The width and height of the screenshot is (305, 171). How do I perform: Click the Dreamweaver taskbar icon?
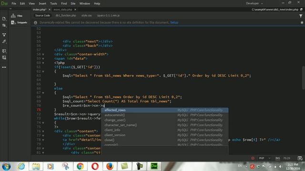pyautogui.click(x=154, y=166)
